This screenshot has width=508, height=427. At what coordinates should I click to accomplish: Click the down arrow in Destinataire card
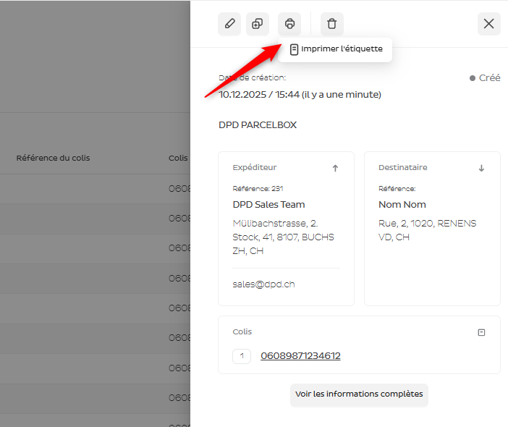coord(481,168)
